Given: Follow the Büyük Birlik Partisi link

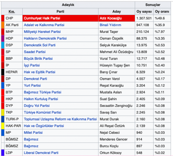Looking at the screenshot, I should [x=38, y=59].
